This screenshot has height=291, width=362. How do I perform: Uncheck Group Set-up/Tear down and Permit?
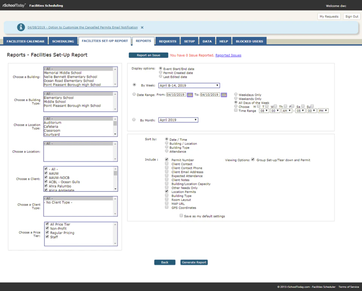pos(253,159)
